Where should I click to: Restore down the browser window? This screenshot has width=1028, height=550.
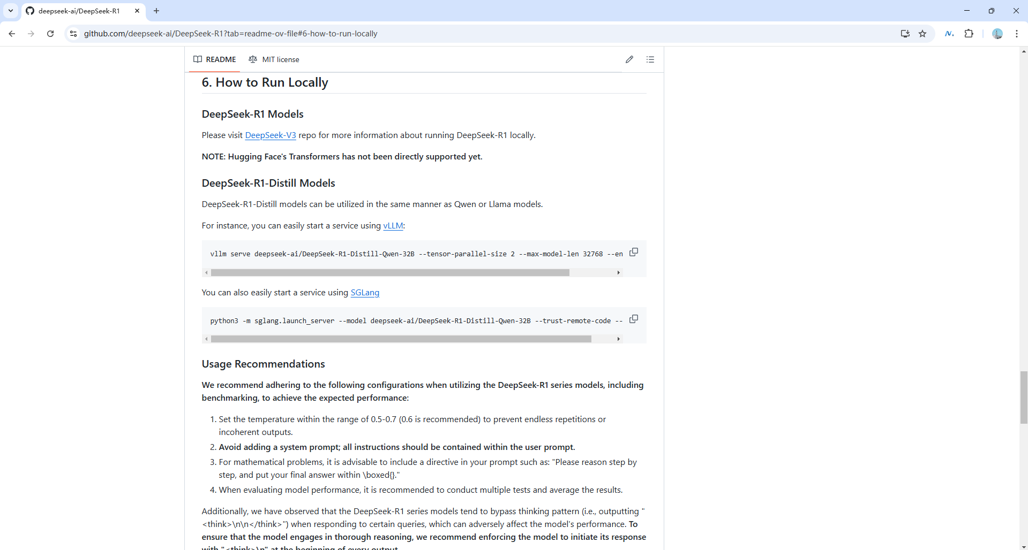point(991,11)
